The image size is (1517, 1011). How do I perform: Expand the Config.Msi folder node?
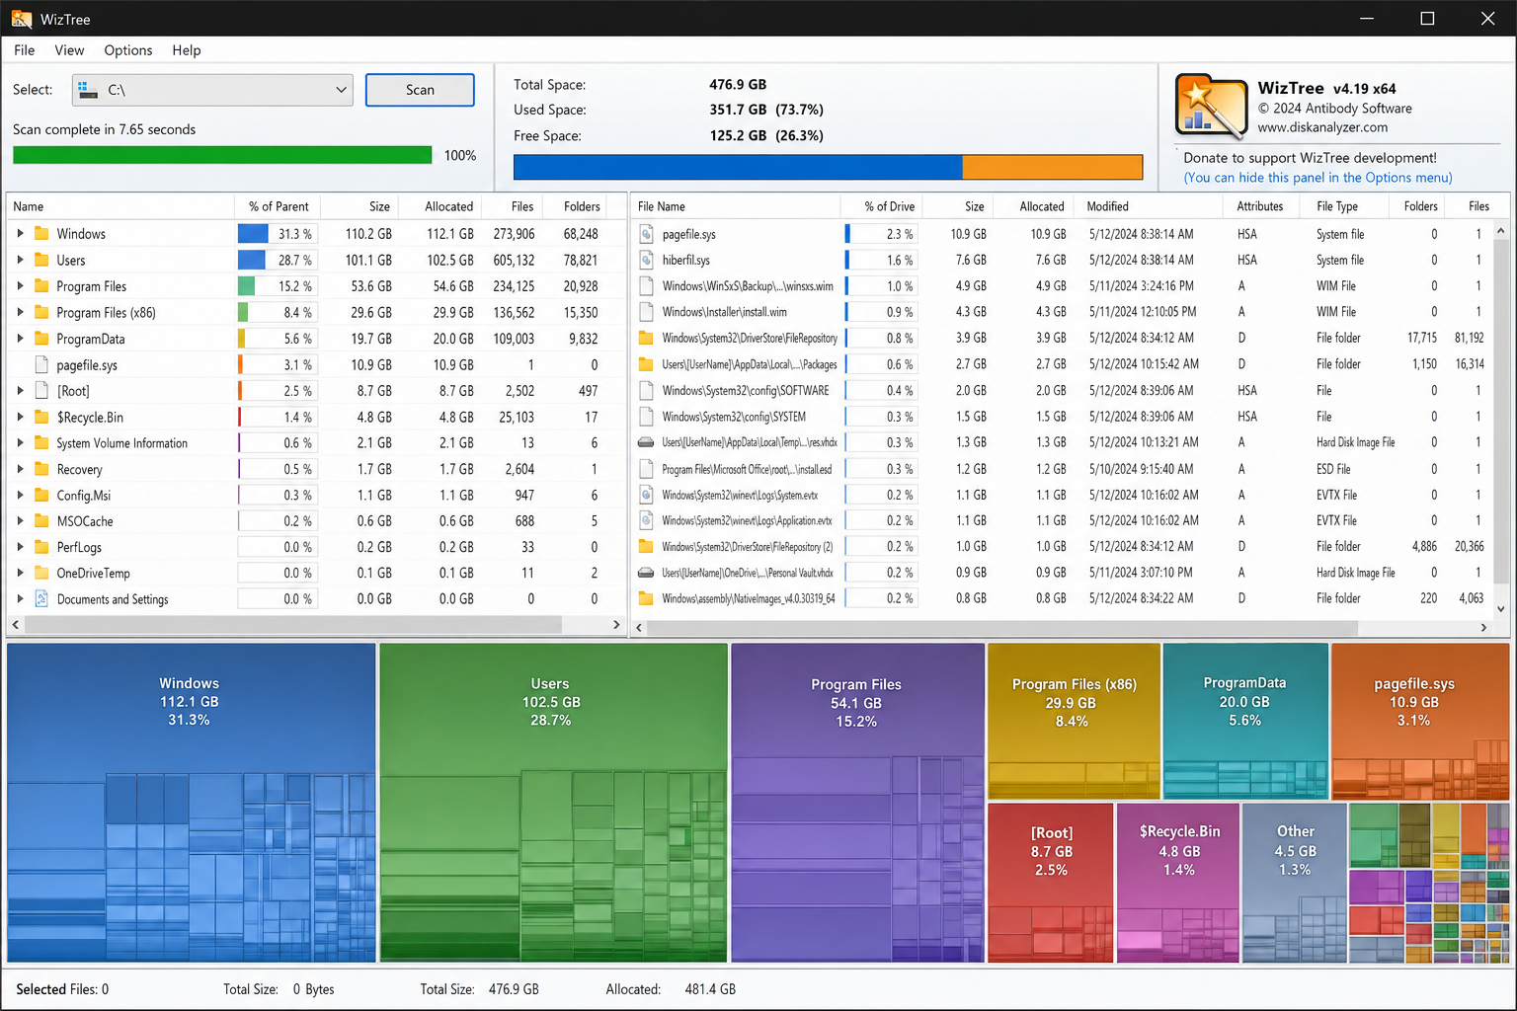coord(20,495)
